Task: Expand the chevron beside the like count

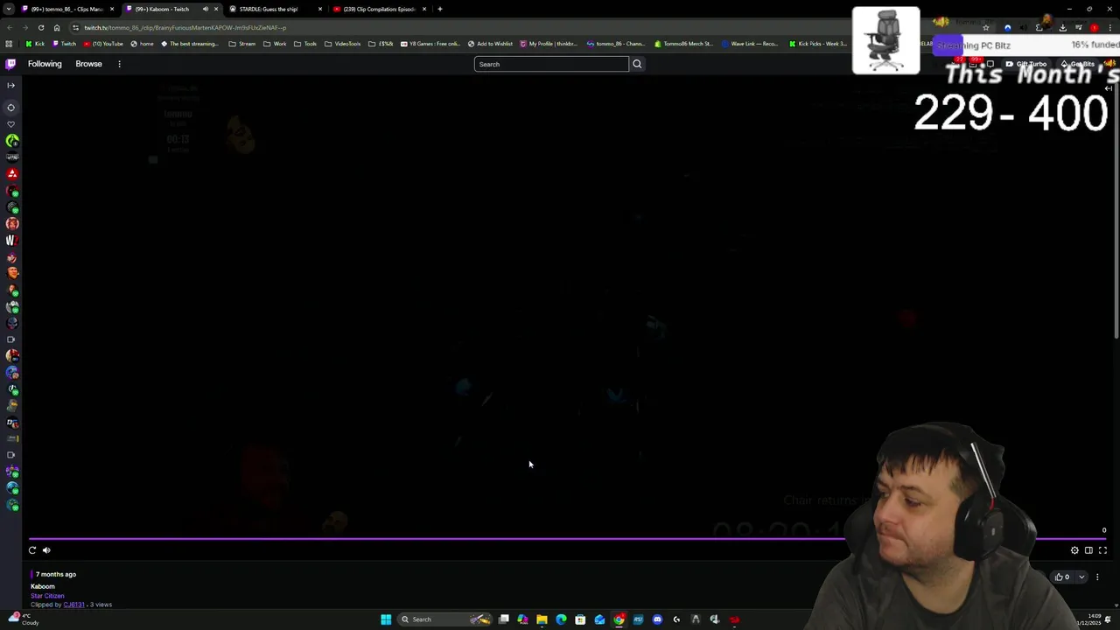Action: pos(1081,577)
